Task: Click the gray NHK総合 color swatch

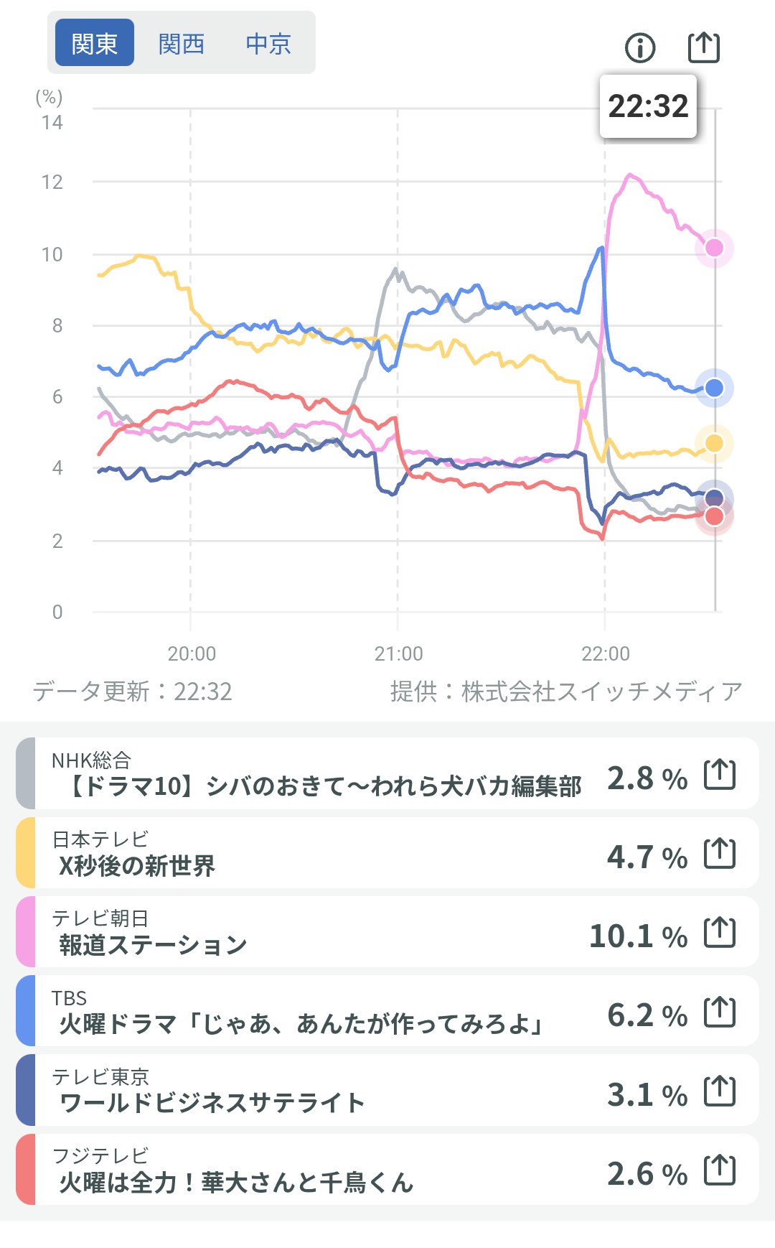Action: [x=25, y=773]
